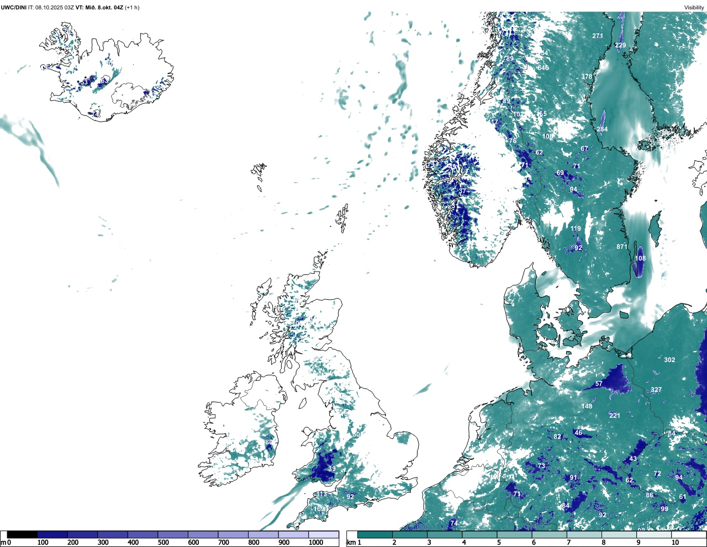The width and height of the screenshot is (707, 547).
Task: Click the 102 value in Norway mountains
Action: 519,114
